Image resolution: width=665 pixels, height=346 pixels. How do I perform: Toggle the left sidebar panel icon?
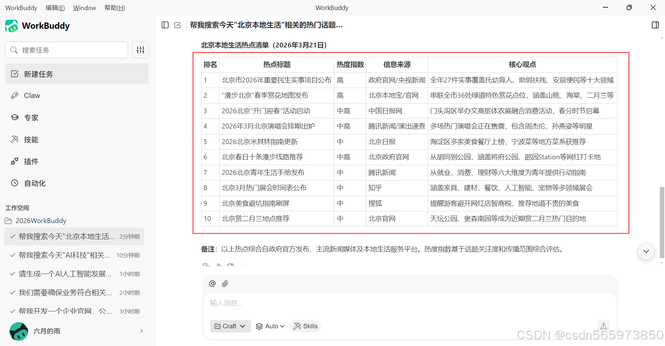(x=165, y=25)
